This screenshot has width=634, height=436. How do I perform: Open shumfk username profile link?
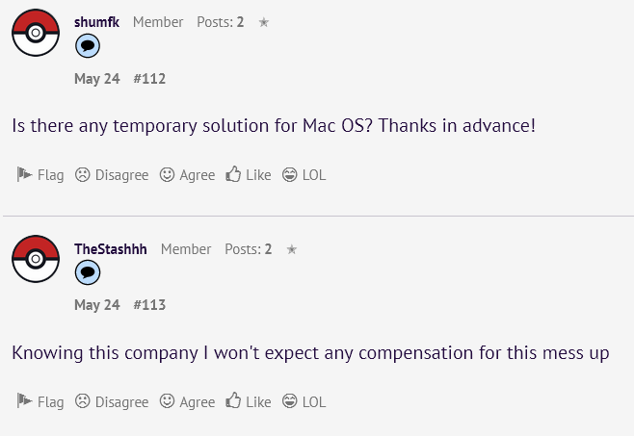pyautogui.click(x=96, y=22)
